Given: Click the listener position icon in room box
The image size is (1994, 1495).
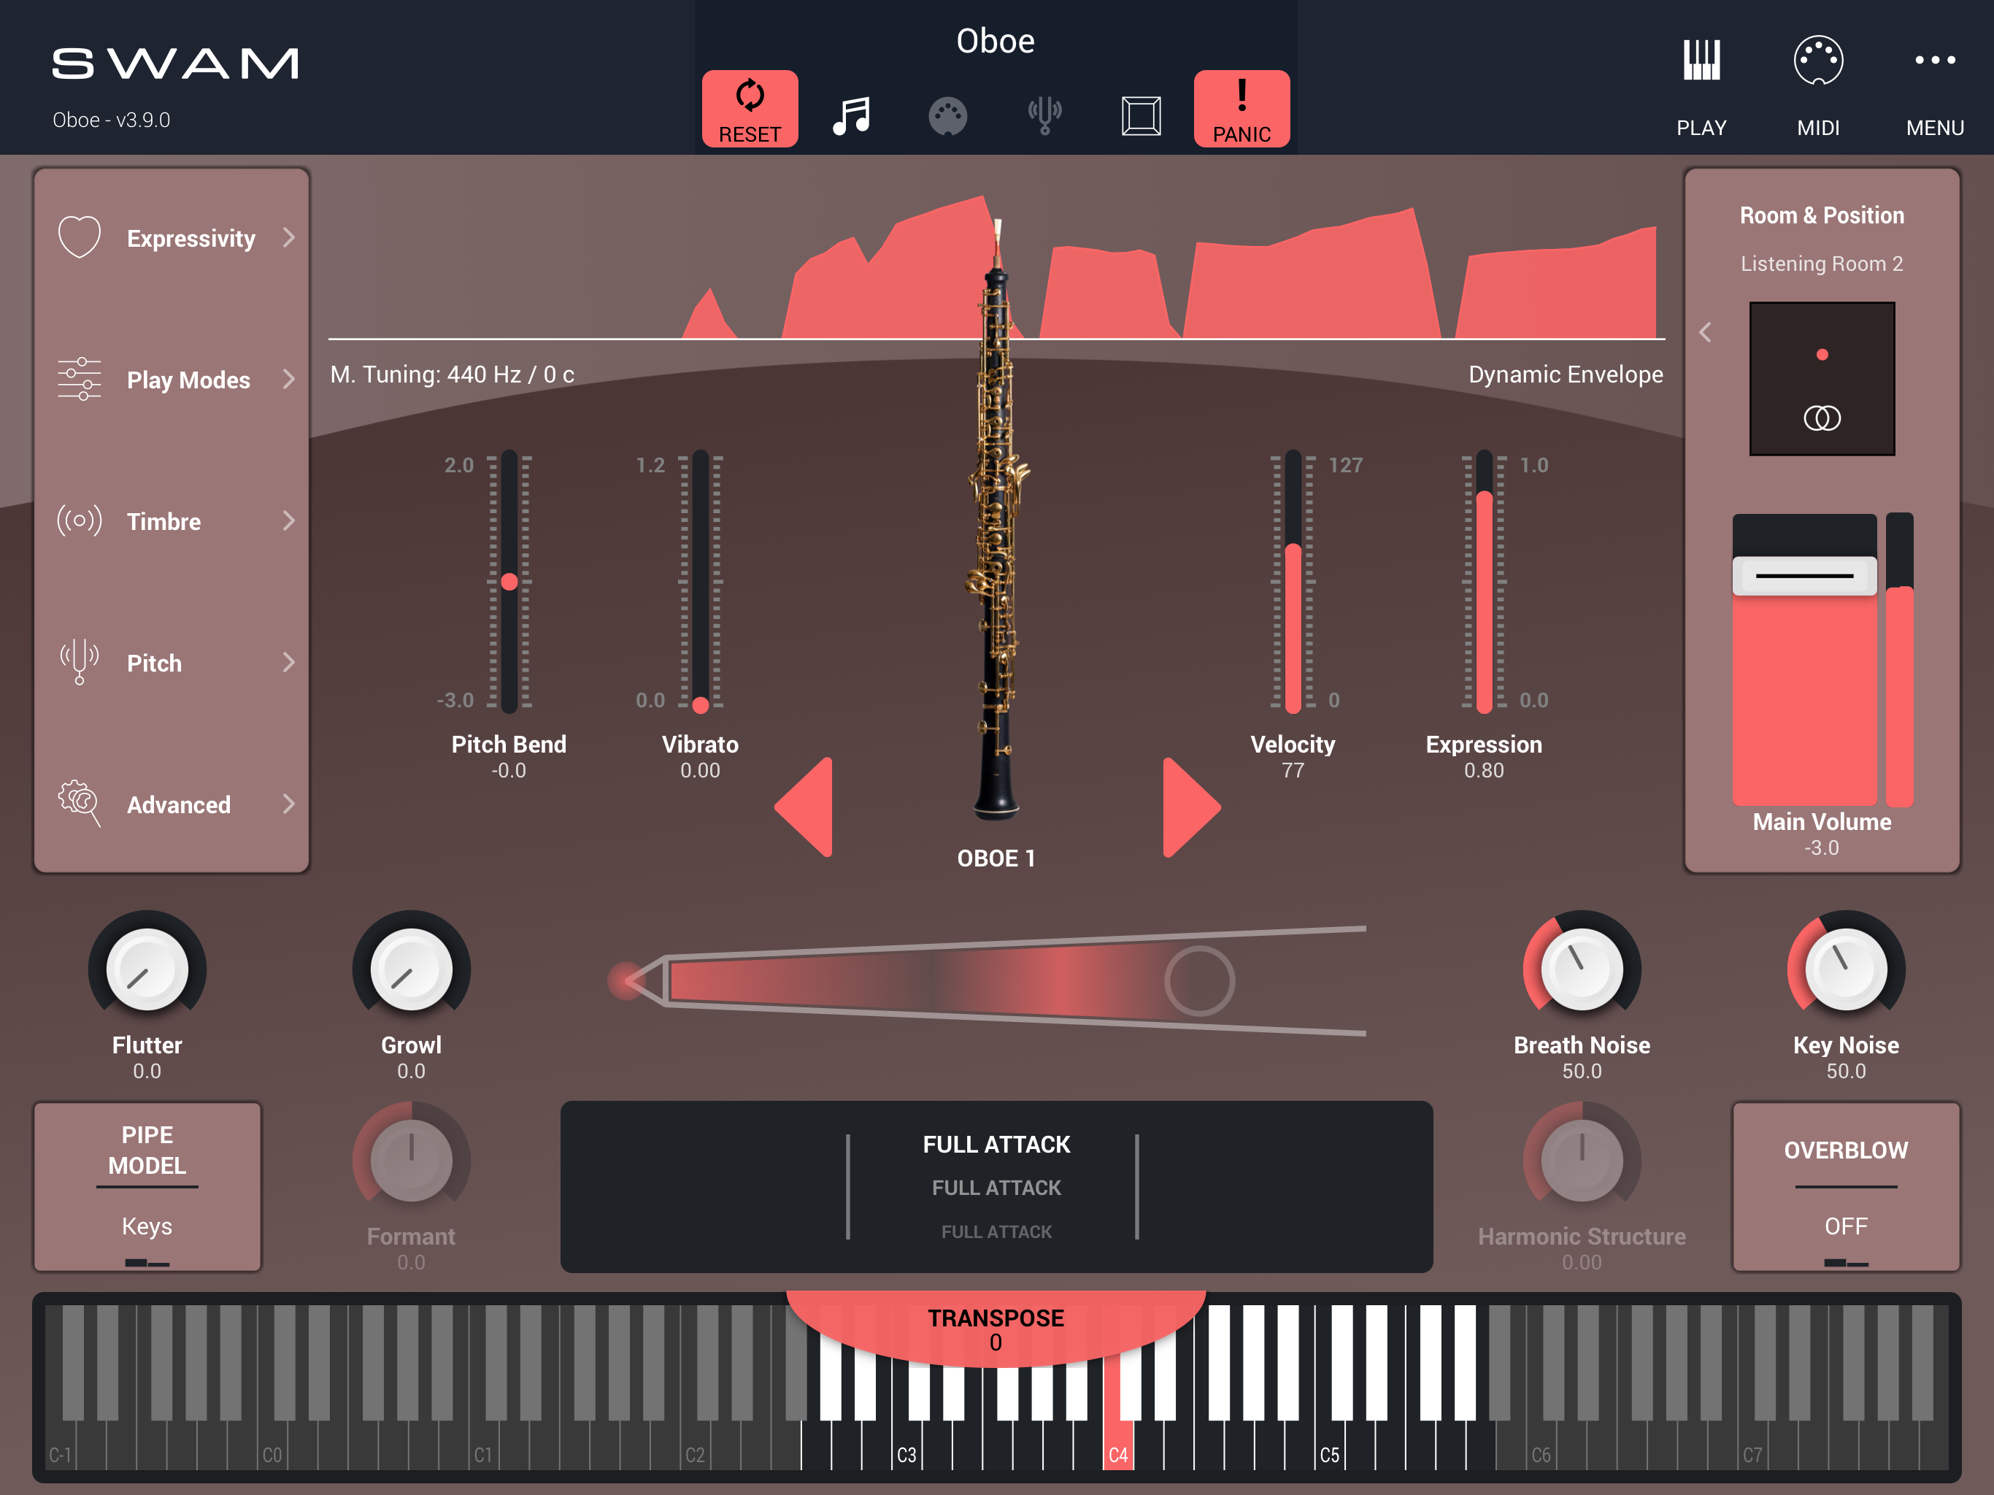Looking at the screenshot, I should coord(1822,418).
